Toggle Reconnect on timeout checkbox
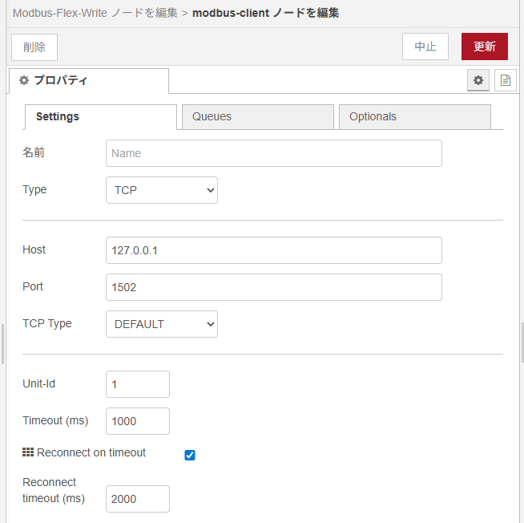This screenshot has height=523, width=524. click(x=190, y=456)
